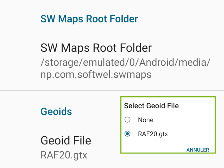
Task: Click the Geoid File title text
Action: pos(66,140)
